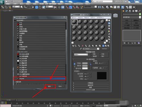This screenshot has height=107, width=142.
Task: Open the 模式 menu in Material Editor
Action: pyautogui.click(x=74, y=18)
